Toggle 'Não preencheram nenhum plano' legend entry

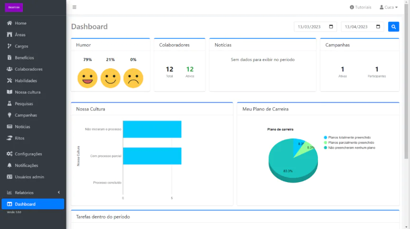(x=349, y=148)
